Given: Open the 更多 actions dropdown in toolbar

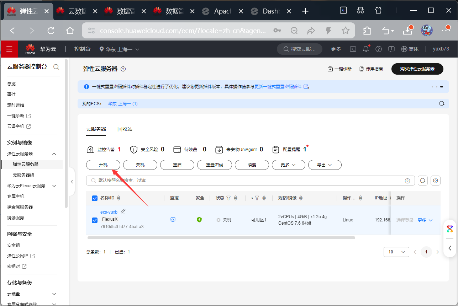Looking at the screenshot, I should click(x=289, y=165).
